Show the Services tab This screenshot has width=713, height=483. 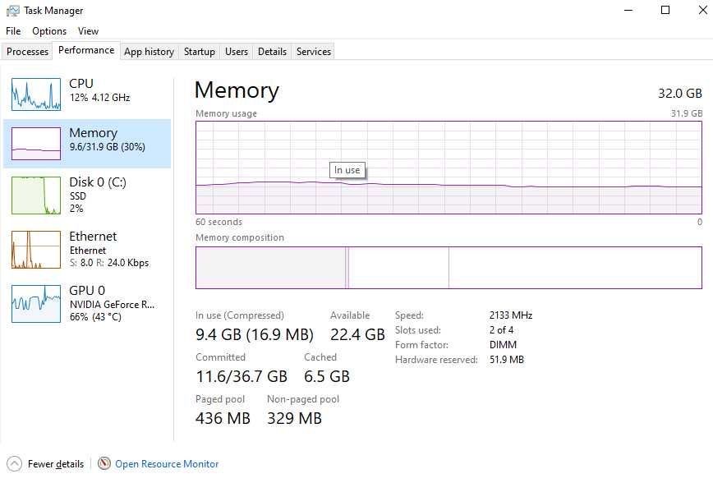click(313, 52)
